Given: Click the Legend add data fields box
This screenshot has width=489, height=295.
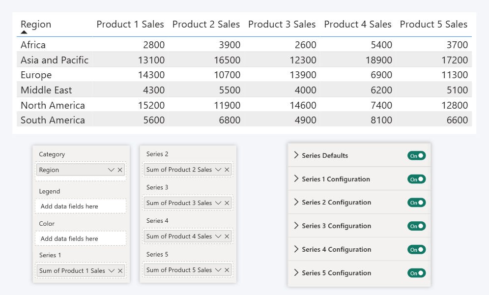Looking at the screenshot, I should click(81, 206).
